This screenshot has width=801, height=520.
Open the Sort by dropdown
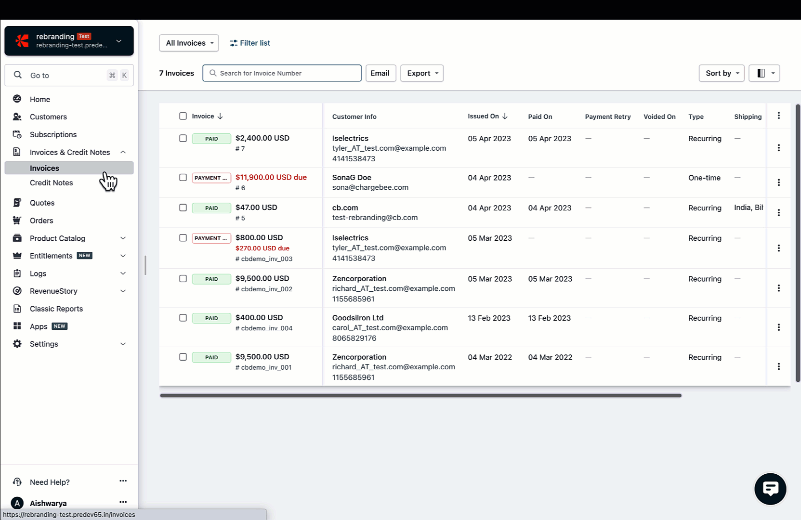pos(722,73)
